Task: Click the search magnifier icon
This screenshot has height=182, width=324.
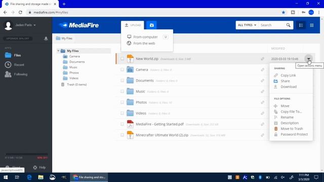Action: [x=288, y=25]
